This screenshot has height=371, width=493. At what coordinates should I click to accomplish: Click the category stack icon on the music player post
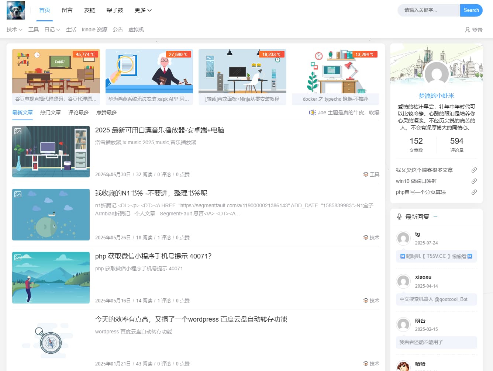(x=366, y=174)
